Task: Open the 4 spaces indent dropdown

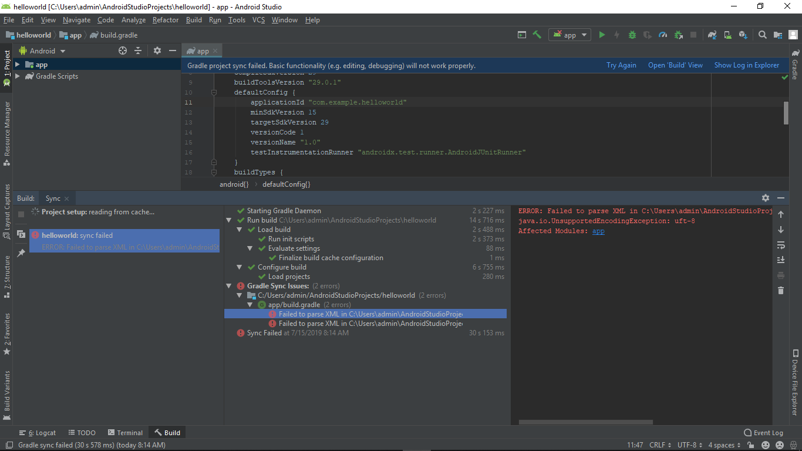Action: click(x=724, y=445)
